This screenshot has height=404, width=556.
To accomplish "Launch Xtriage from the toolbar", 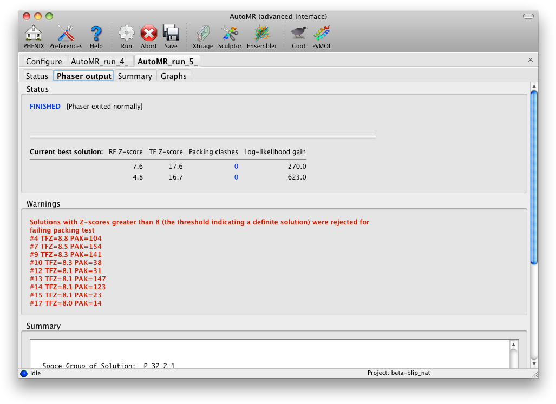I will click(202, 34).
